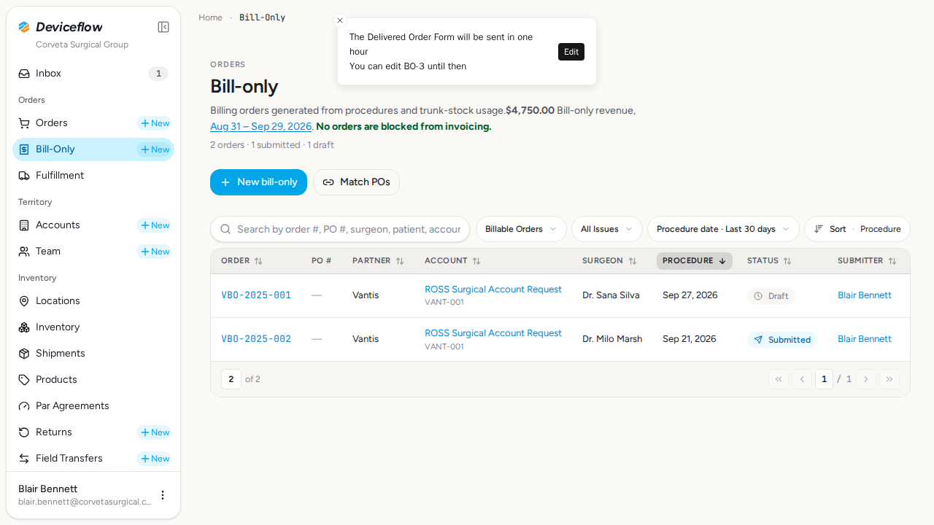Go to first page of results
Viewport: 934px width, 525px height.
(779, 379)
